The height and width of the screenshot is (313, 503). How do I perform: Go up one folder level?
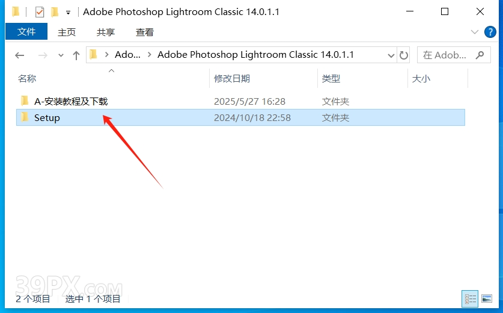tap(76, 55)
